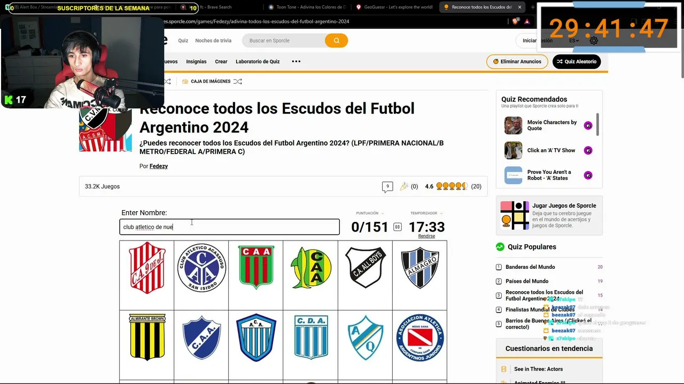Screen dimensions: 684x384
Task: Click the A.Q. light-blue crest
Action: (x=366, y=337)
